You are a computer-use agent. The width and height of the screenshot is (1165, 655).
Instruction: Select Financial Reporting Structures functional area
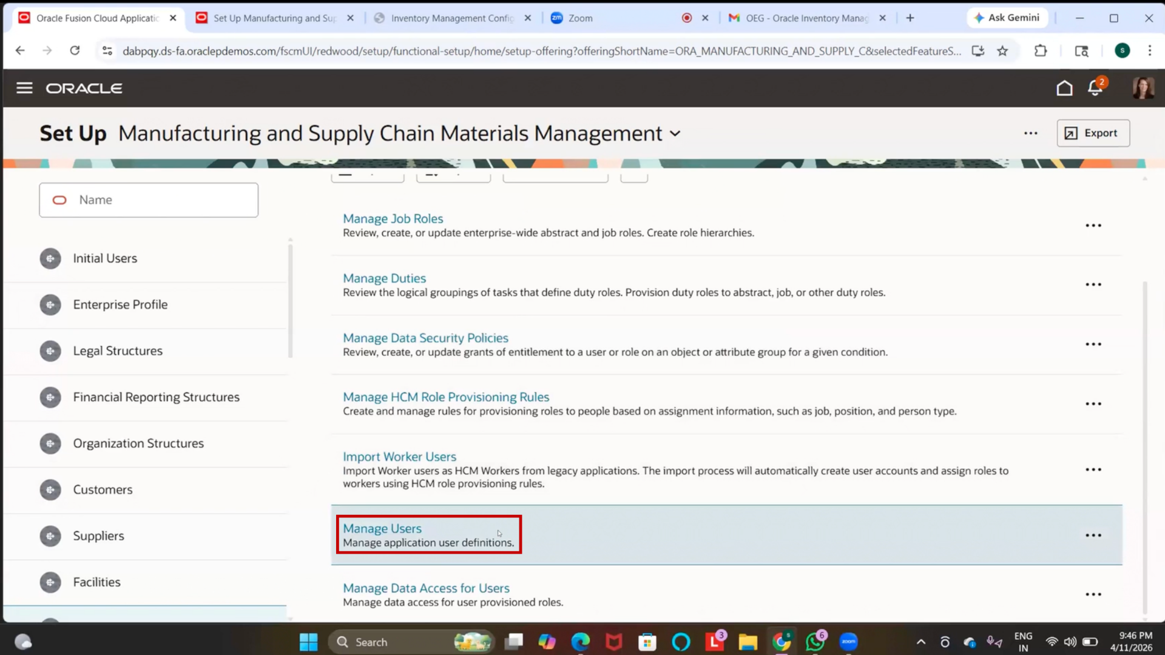156,397
